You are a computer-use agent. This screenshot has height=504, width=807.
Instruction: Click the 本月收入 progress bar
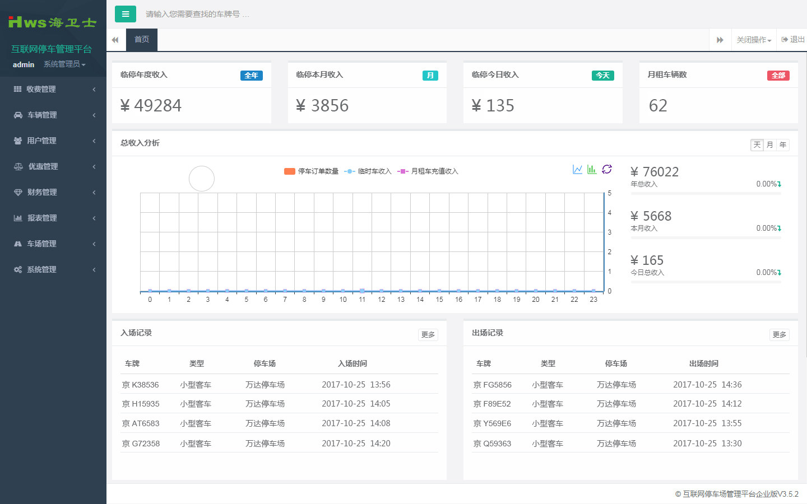click(x=706, y=237)
